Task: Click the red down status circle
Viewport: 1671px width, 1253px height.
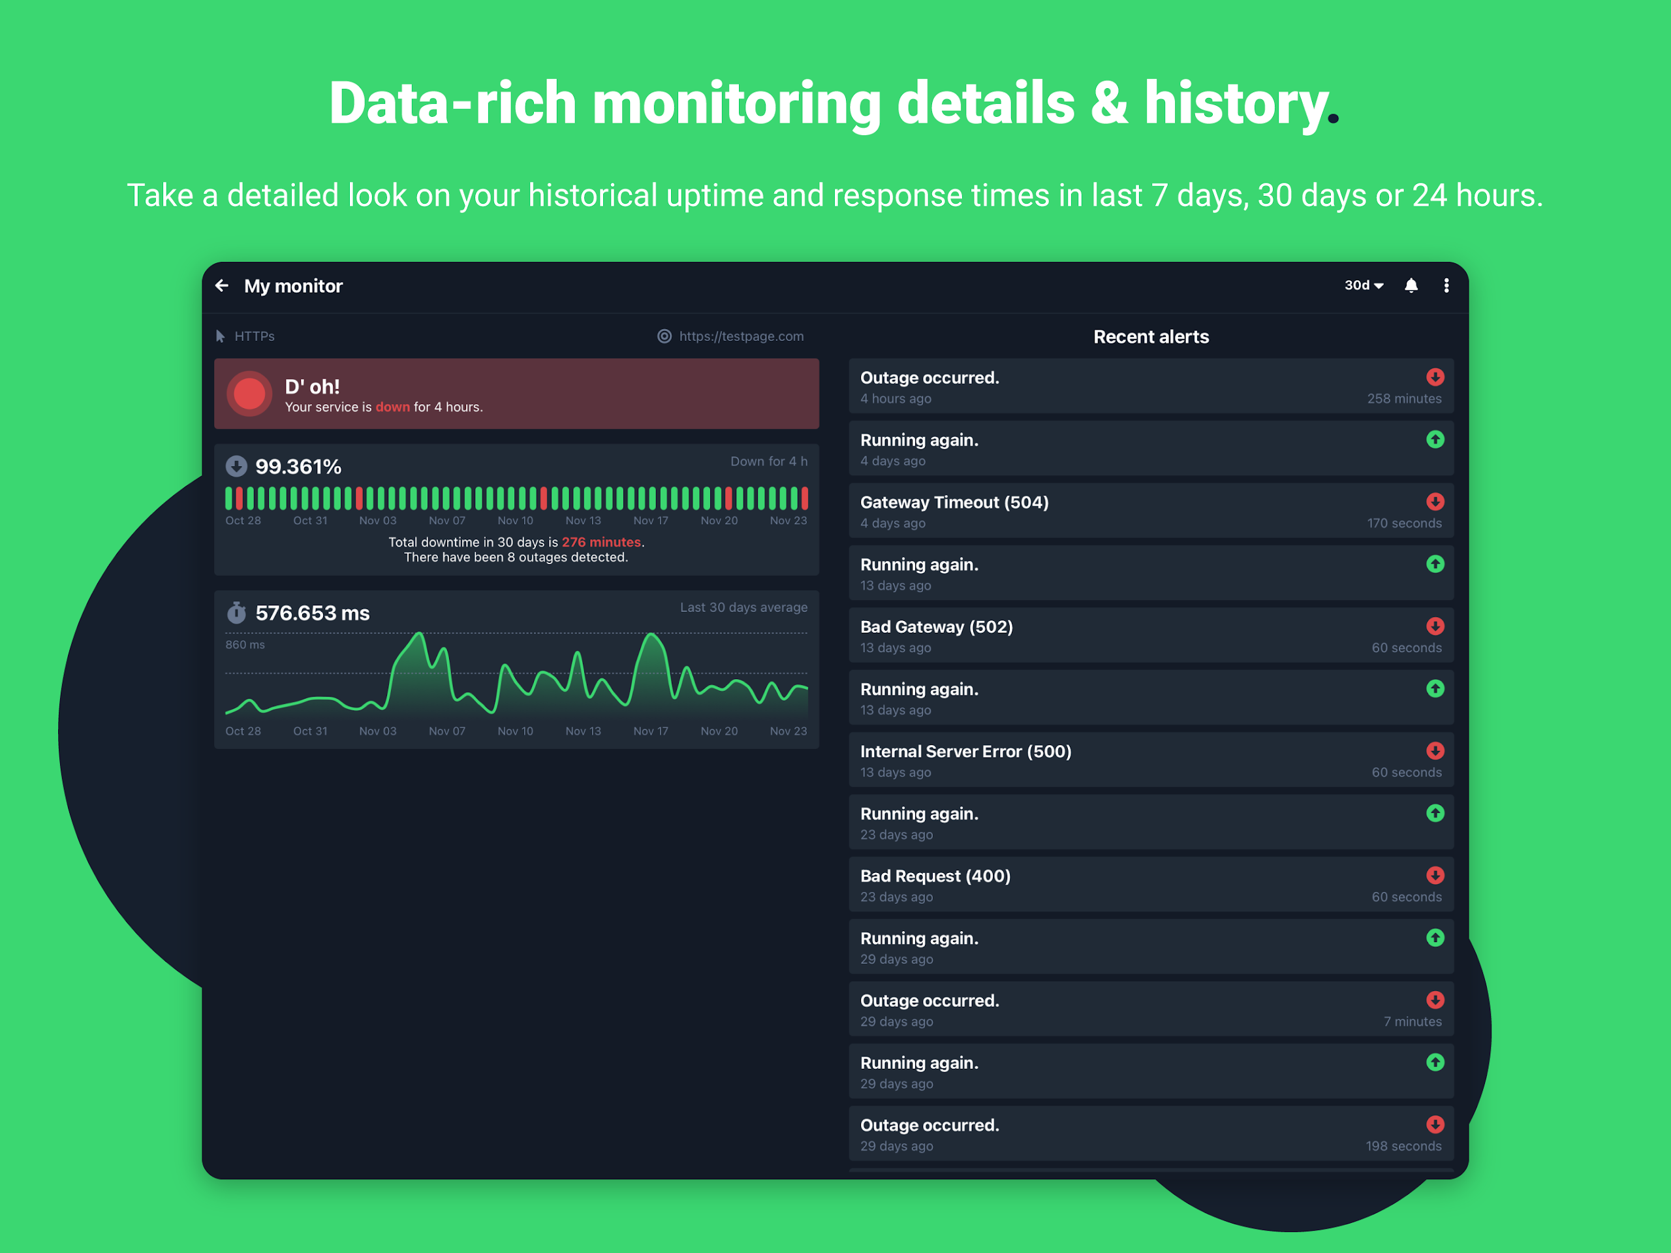Action: (249, 394)
